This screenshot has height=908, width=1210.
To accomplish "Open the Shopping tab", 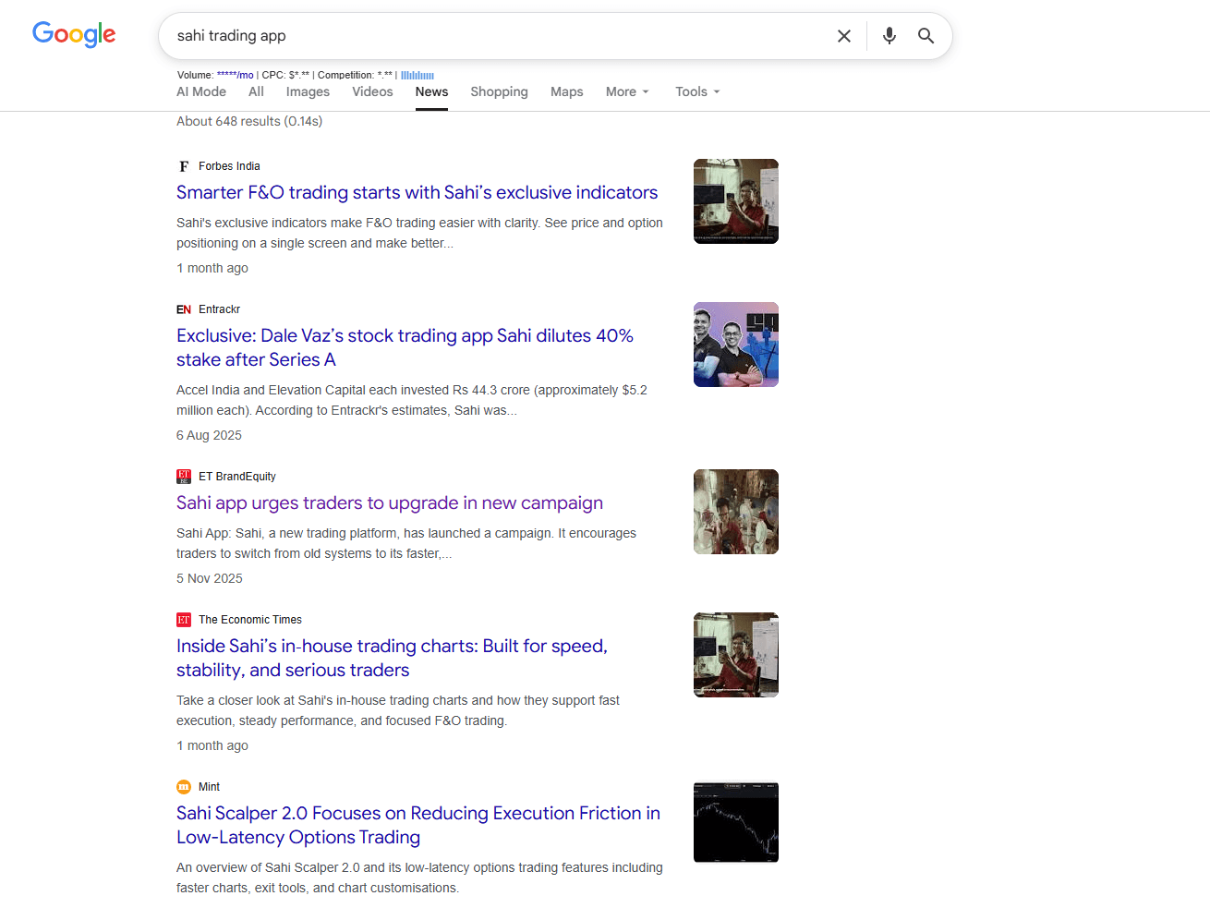I will [499, 91].
